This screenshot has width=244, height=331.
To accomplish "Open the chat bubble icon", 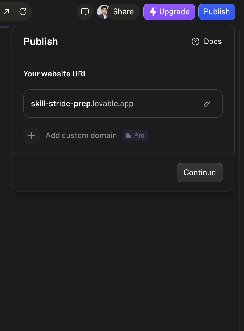I will 85,12.
